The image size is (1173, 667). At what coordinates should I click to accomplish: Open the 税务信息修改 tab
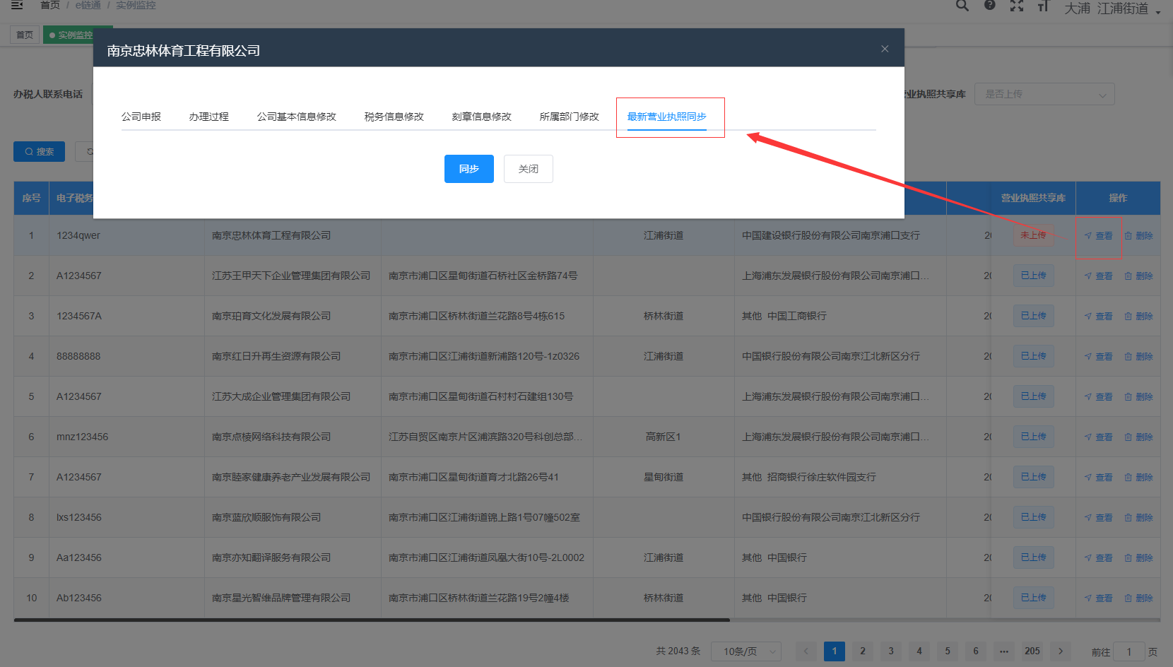394,117
